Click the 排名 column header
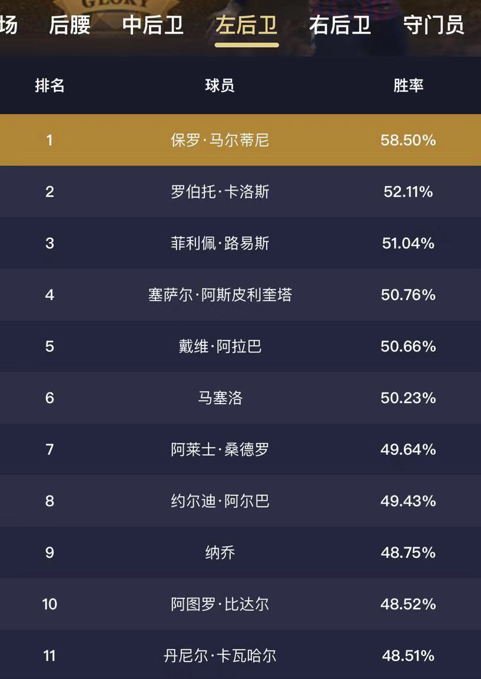Image resolution: width=481 pixels, height=679 pixels. pos(49,86)
